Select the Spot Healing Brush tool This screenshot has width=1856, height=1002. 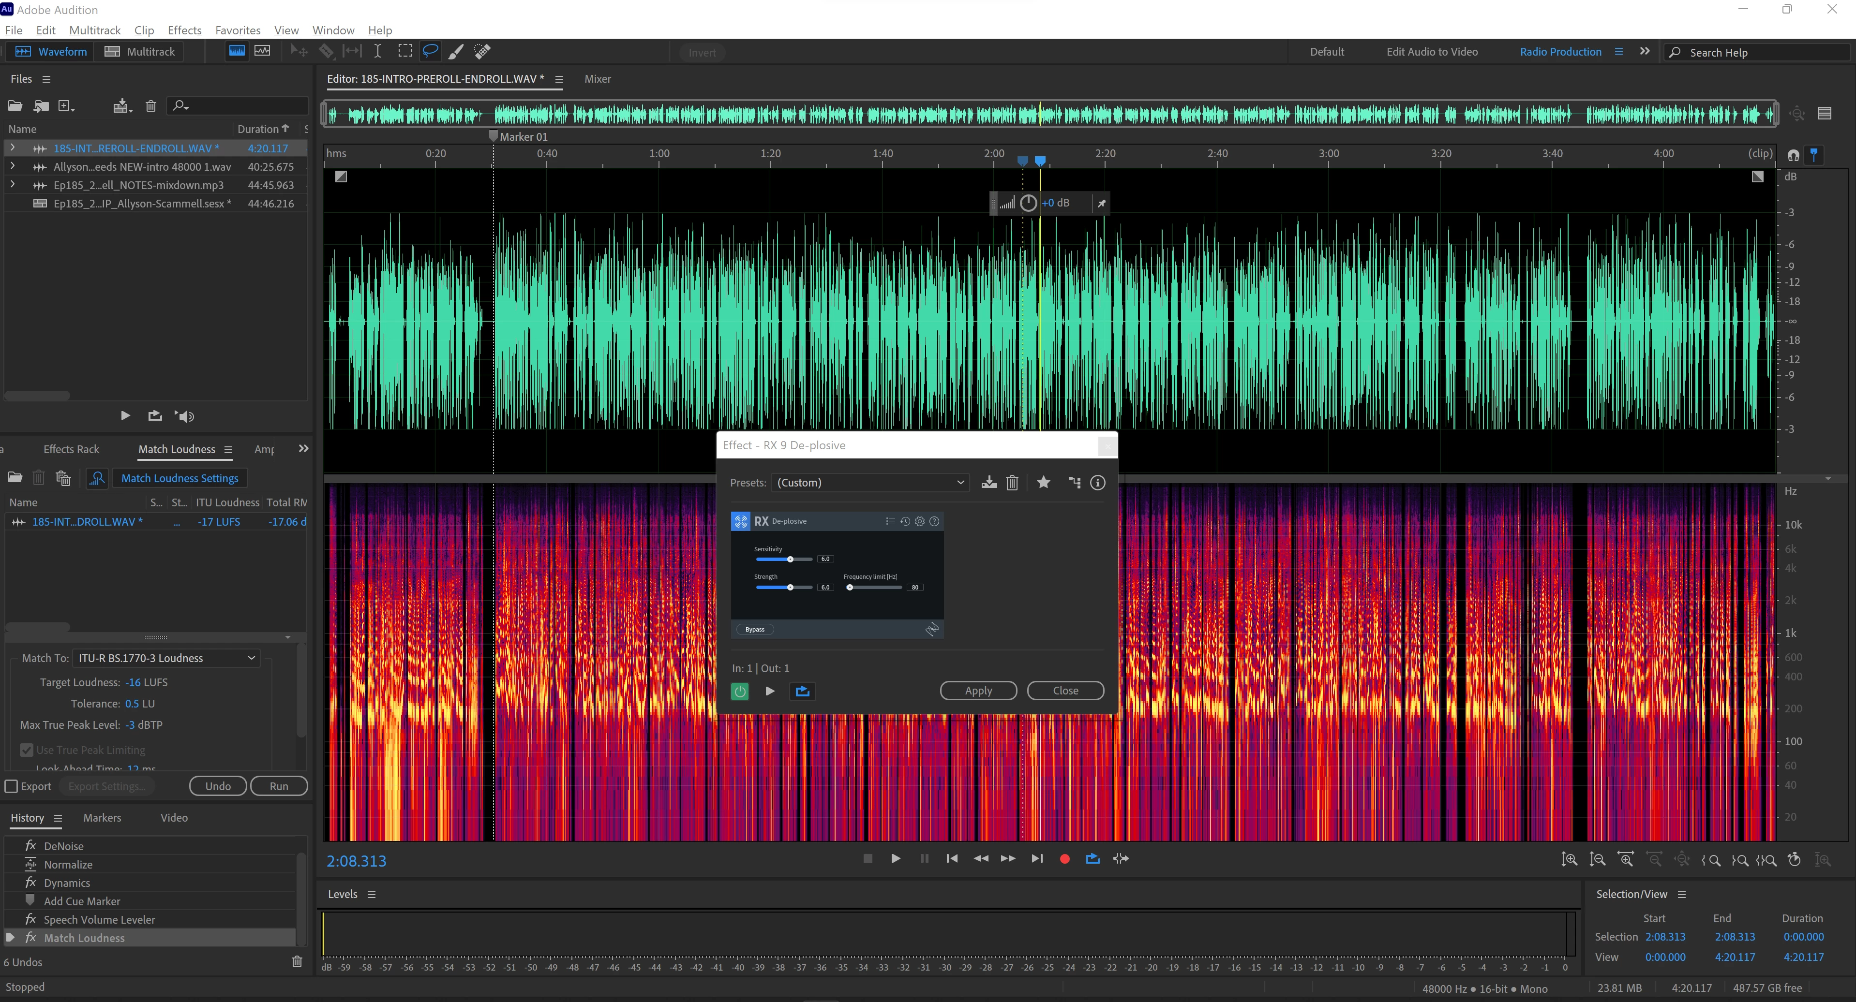482,51
